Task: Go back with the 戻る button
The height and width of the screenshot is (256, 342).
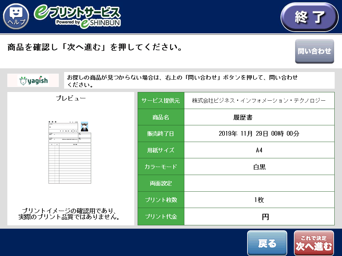Action: pos(267,243)
